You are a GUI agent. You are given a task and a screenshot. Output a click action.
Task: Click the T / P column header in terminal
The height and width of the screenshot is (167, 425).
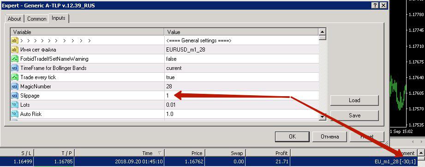point(54,153)
